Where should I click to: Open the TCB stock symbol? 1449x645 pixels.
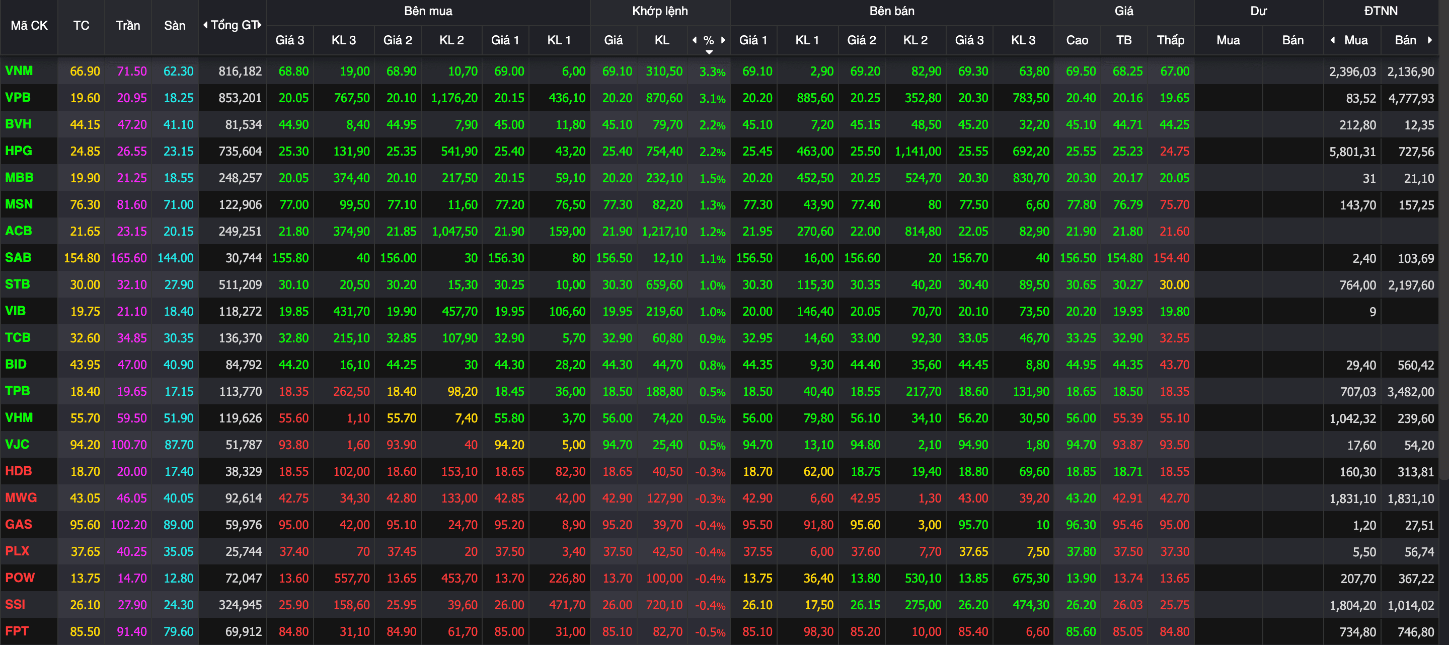(18, 338)
